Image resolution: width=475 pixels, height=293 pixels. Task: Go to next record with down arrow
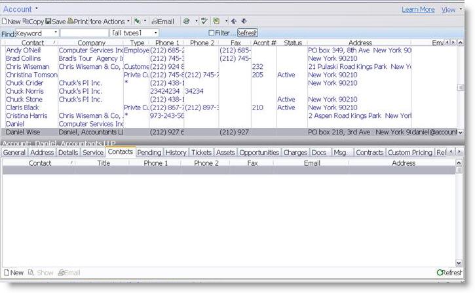click(x=244, y=22)
